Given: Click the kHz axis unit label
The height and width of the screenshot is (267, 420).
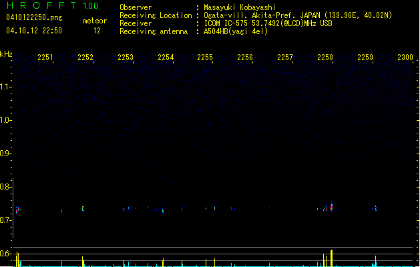Looking at the screenshot, I should (x=6, y=54).
